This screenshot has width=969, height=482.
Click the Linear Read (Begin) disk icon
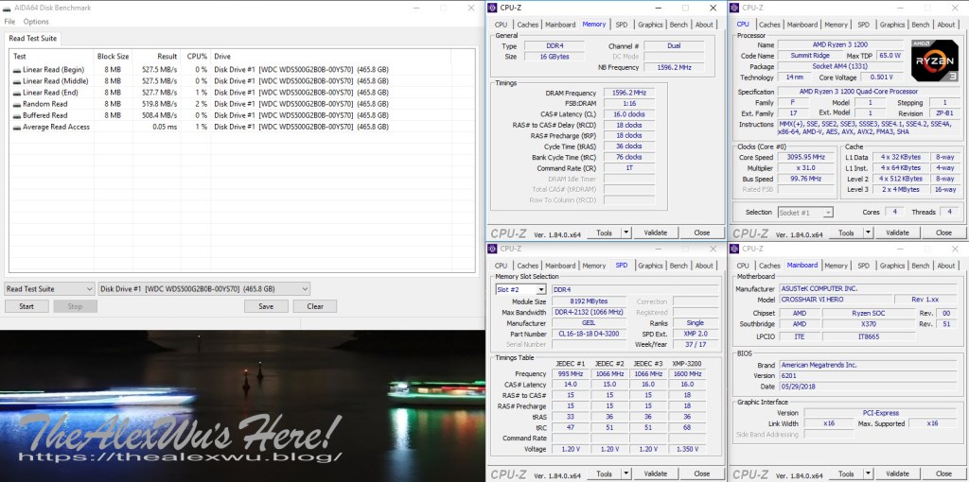coord(17,69)
